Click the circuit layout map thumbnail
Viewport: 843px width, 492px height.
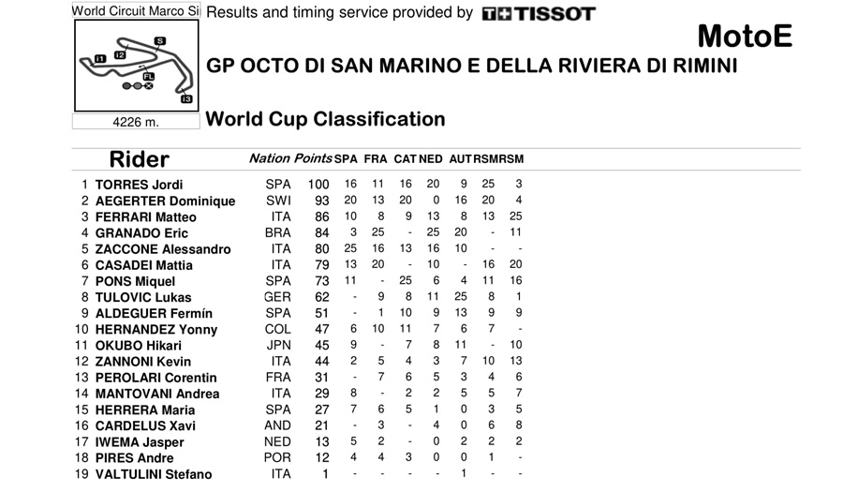(x=136, y=67)
